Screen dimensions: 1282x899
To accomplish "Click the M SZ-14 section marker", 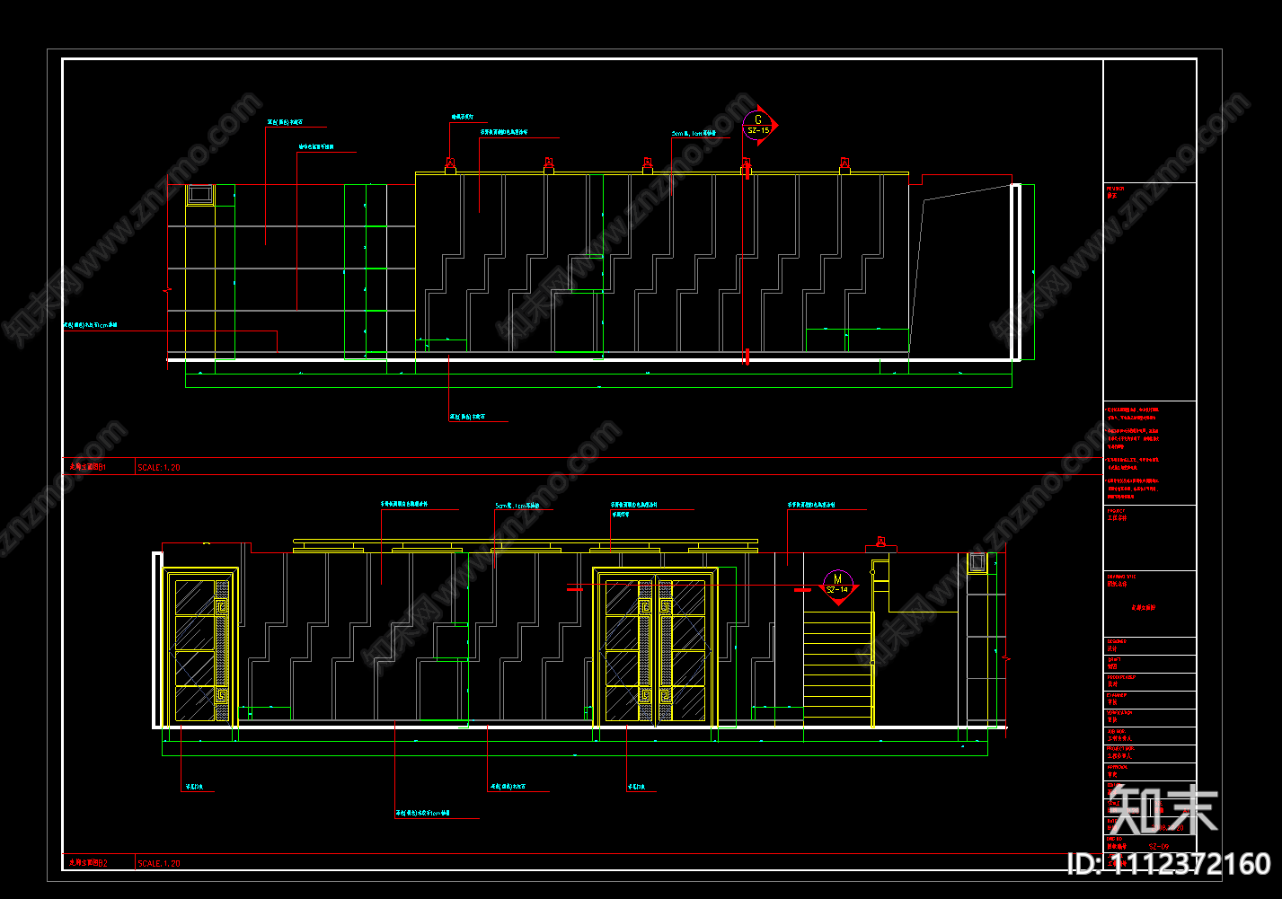I will point(837,586).
